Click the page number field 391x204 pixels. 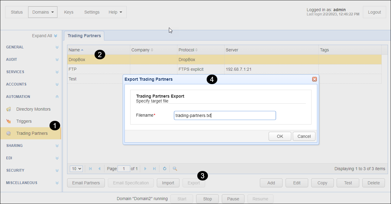(x=124, y=169)
